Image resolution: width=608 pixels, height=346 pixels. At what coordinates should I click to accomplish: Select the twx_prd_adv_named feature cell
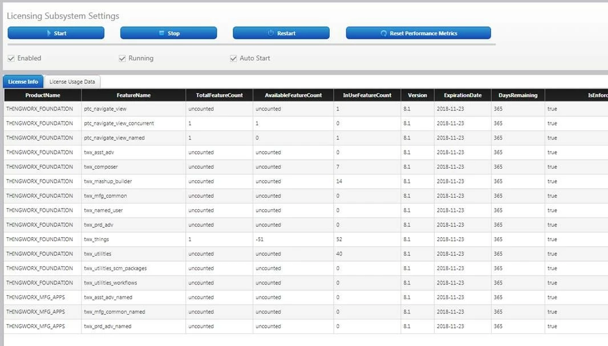tap(133, 326)
